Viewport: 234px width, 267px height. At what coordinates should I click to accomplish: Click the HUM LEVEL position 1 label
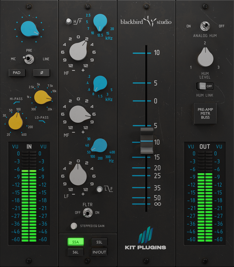191,67
